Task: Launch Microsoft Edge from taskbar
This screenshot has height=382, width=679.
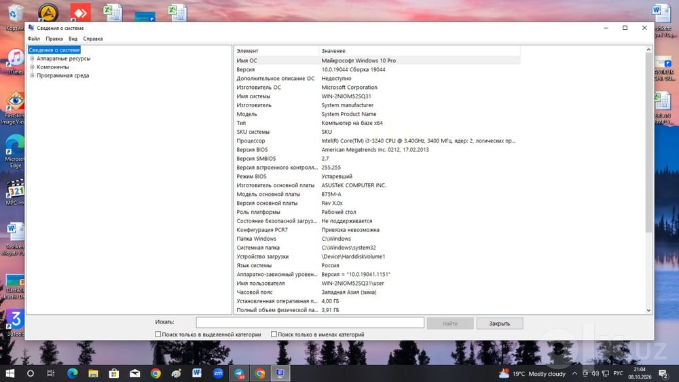Action: [x=73, y=373]
